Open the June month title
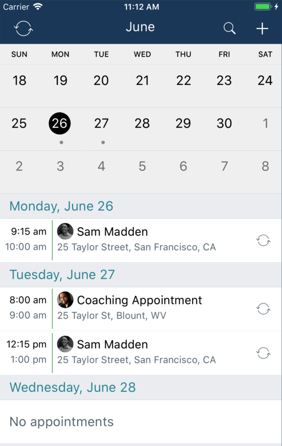Screen dimensions: 282x446 (141, 27)
